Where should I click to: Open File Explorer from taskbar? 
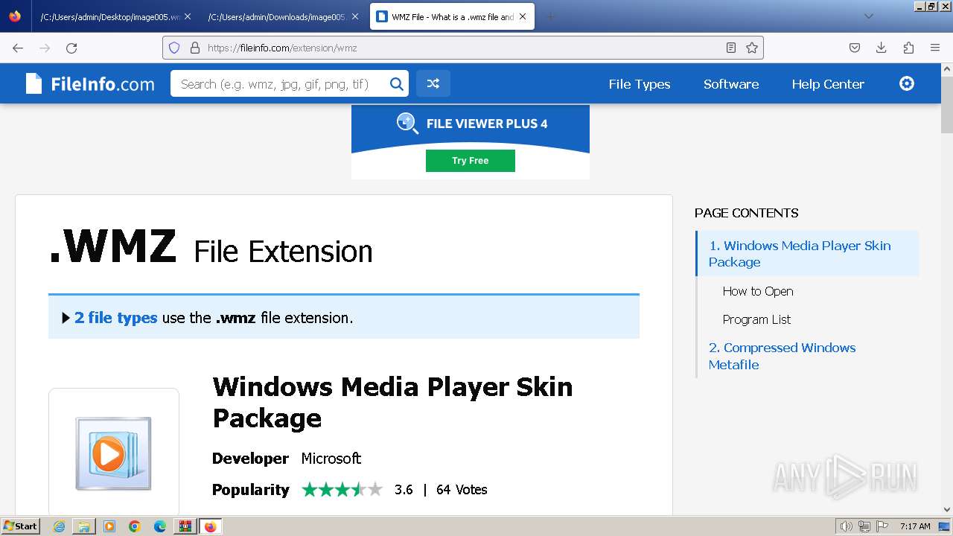84,526
